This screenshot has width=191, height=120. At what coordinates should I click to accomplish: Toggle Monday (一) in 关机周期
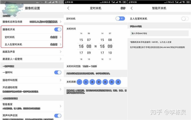coord(79,82)
